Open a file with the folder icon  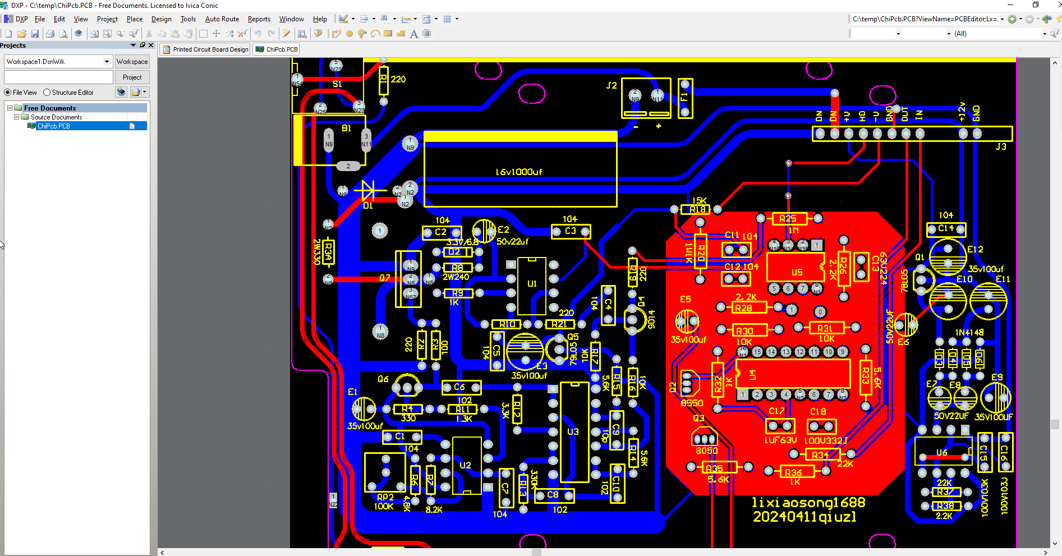coord(22,34)
